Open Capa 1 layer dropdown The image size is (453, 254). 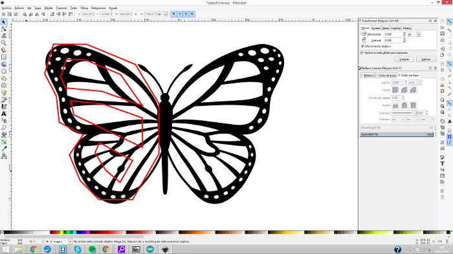tap(62, 242)
